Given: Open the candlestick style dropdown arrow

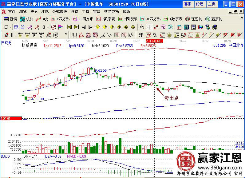Looking at the screenshot, I should pyautogui.click(x=48, y=27).
